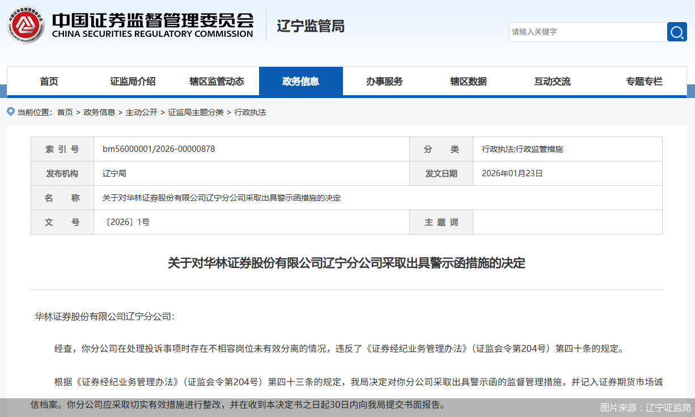
Task: Switch to the 首页 navigation tab
Action: tap(49, 81)
